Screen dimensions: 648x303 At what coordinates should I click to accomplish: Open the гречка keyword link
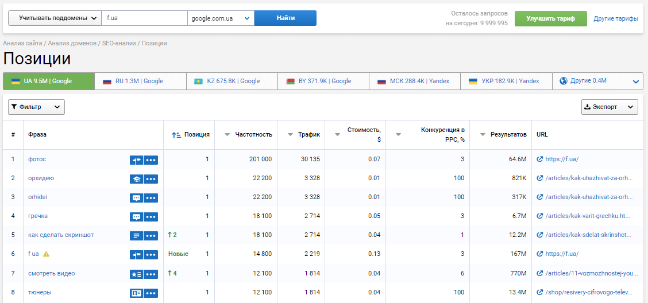(x=38, y=216)
